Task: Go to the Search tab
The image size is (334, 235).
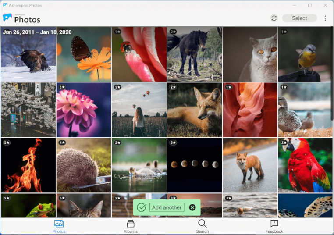Action: pyautogui.click(x=203, y=227)
